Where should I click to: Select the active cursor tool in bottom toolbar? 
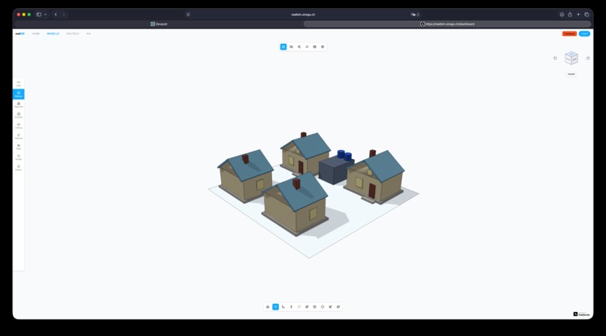(x=276, y=307)
